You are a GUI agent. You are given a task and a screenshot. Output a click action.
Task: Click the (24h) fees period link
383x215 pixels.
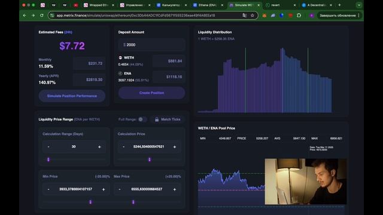click(x=68, y=32)
